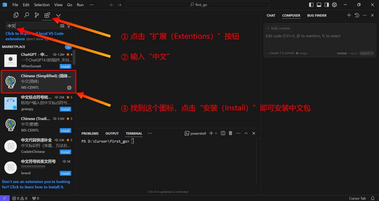Click the terminal trash (kill) icon
Screen dimensions: 379x201
pyautogui.click(x=231, y=133)
